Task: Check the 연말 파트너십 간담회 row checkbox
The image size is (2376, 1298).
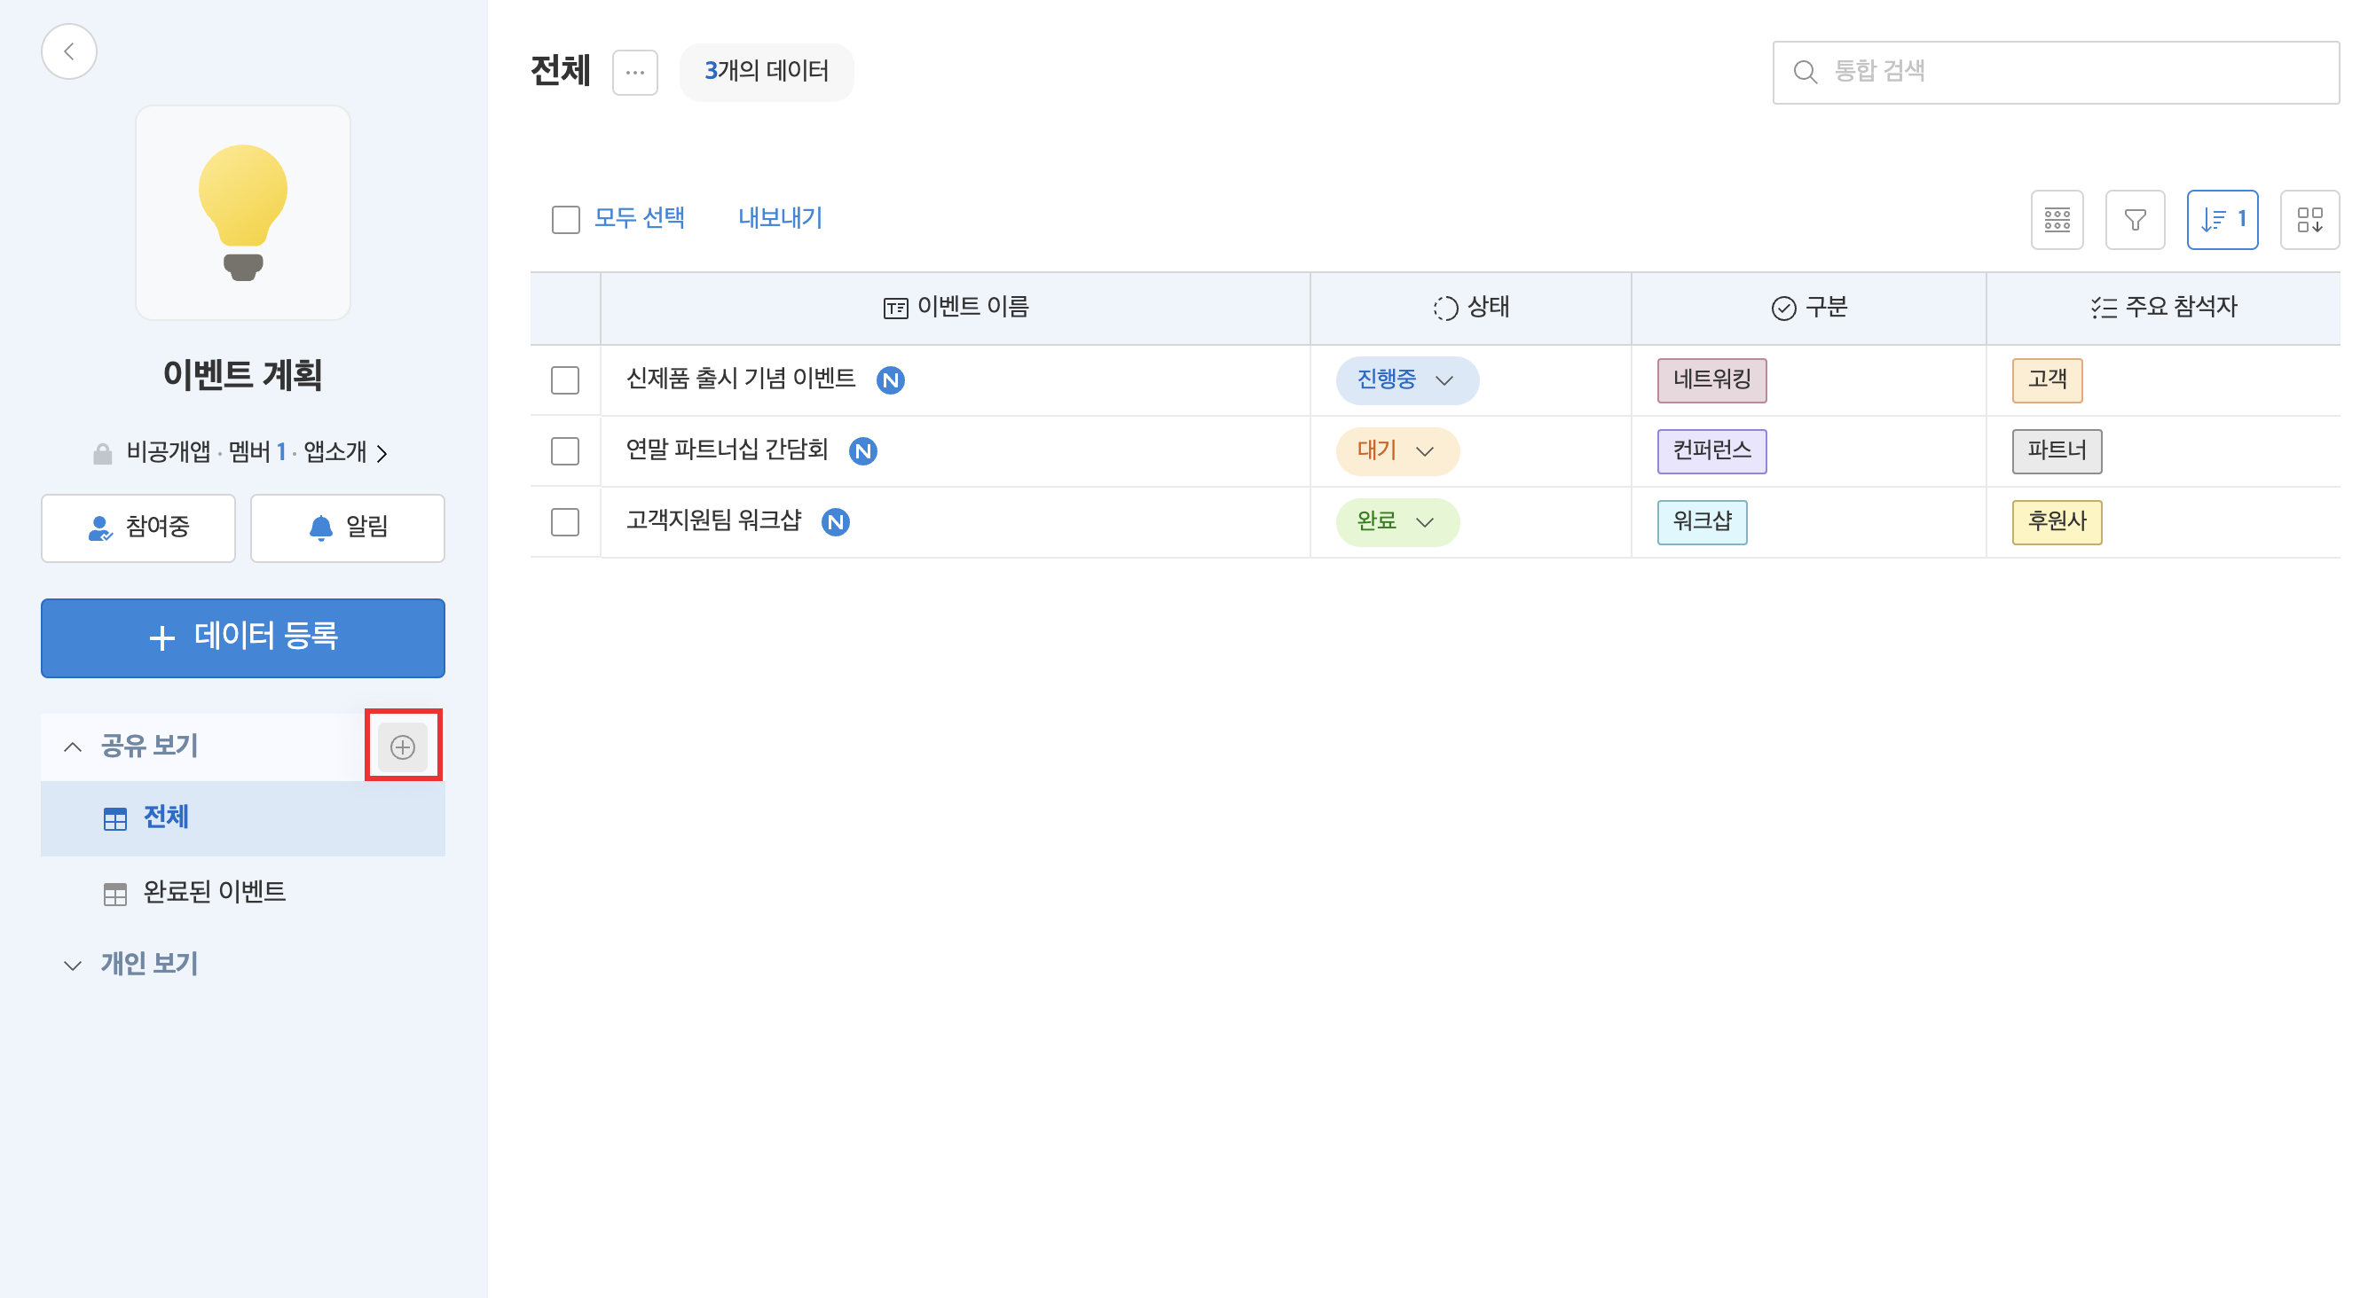Action: coord(564,450)
